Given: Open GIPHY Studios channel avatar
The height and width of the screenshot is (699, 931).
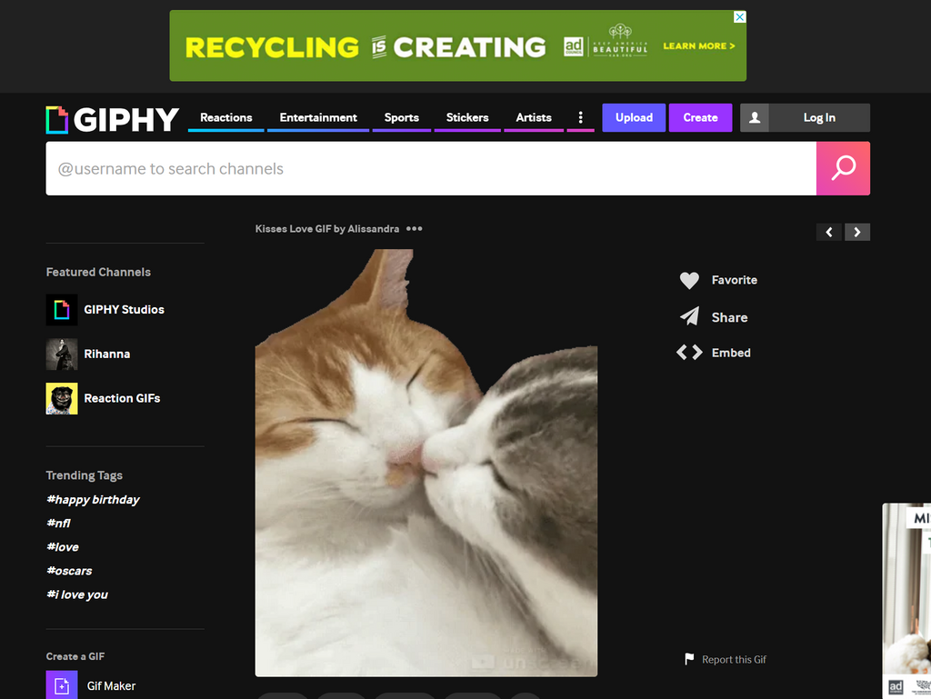Looking at the screenshot, I should click(62, 310).
